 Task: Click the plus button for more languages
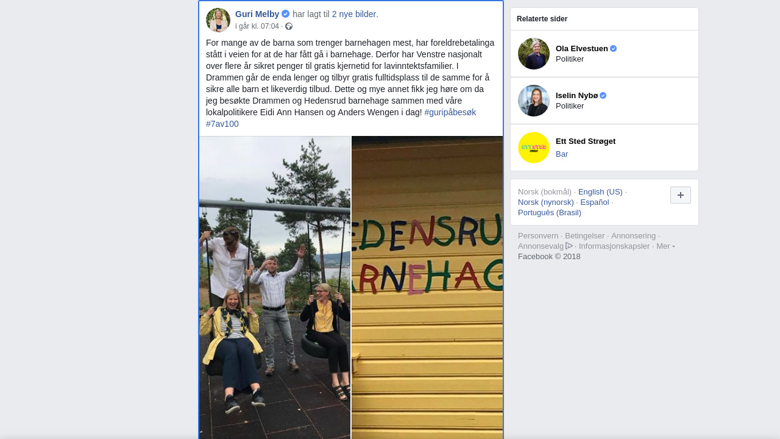(681, 195)
